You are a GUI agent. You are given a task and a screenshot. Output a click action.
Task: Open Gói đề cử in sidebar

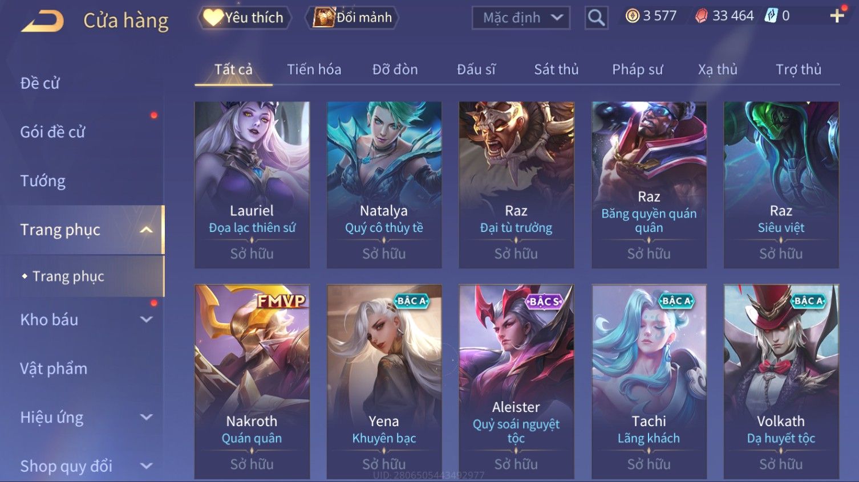52,132
